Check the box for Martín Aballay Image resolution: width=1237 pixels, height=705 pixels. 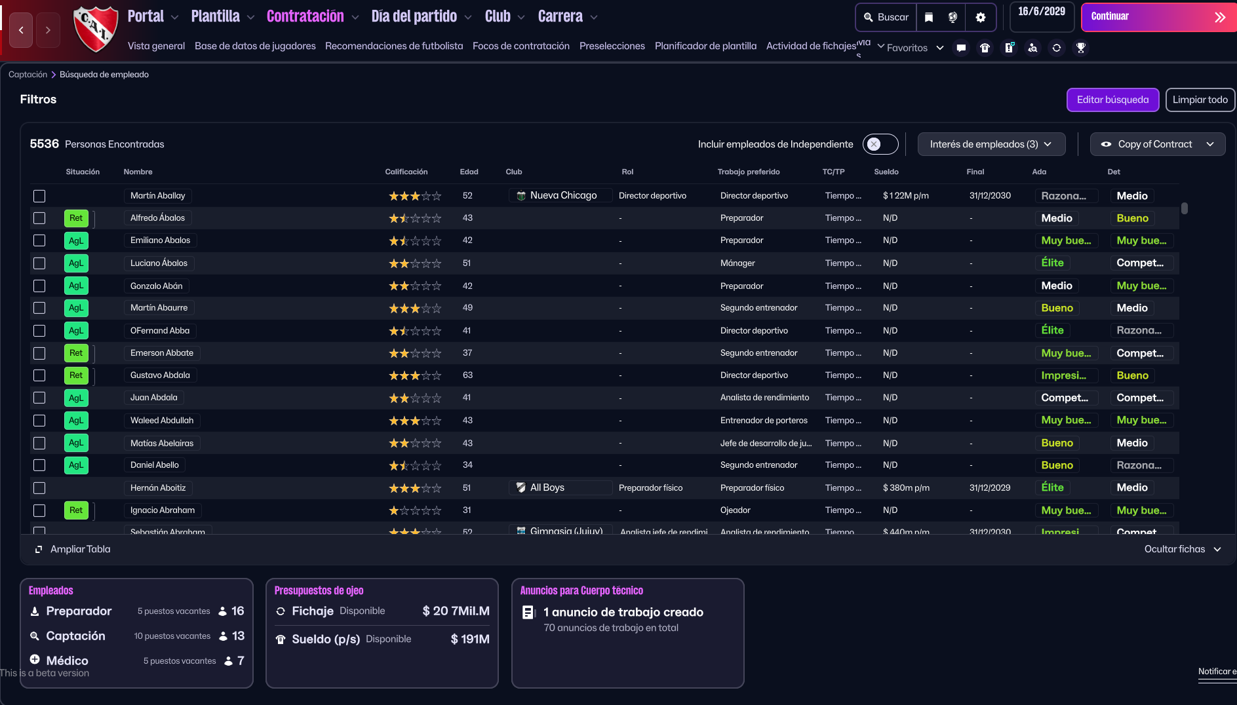coord(39,196)
